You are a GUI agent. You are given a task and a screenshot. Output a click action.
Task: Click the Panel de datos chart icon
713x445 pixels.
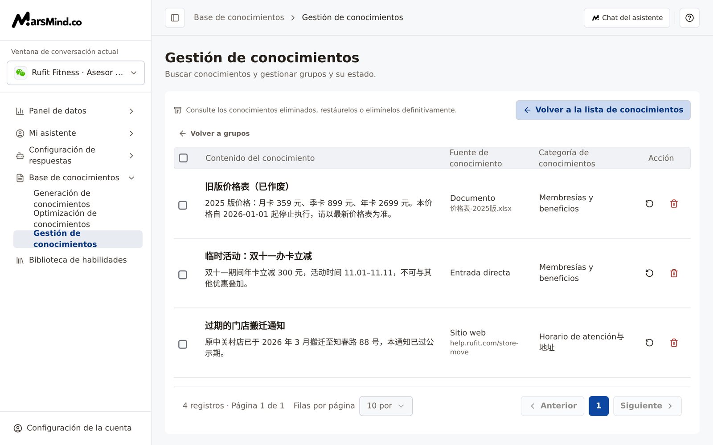(x=20, y=111)
